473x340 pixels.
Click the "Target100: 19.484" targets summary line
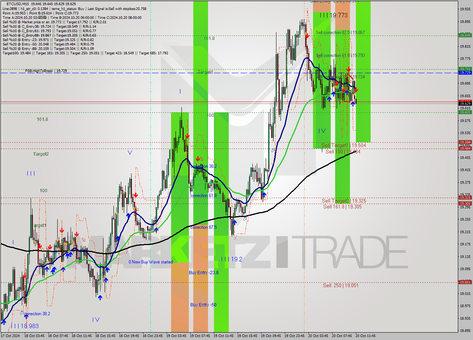pyautogui.click(x=85, y=53)
